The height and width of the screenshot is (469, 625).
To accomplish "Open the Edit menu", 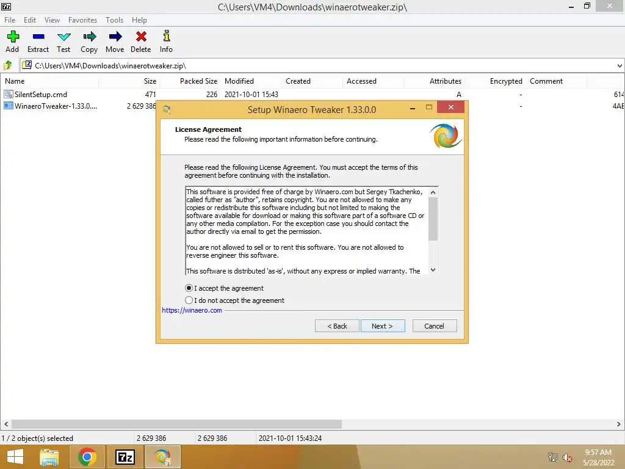I will click(x=29, y=20).
